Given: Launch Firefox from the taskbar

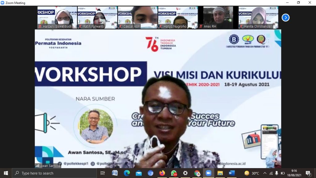Looking at the screenshot, I should point(162,173).
